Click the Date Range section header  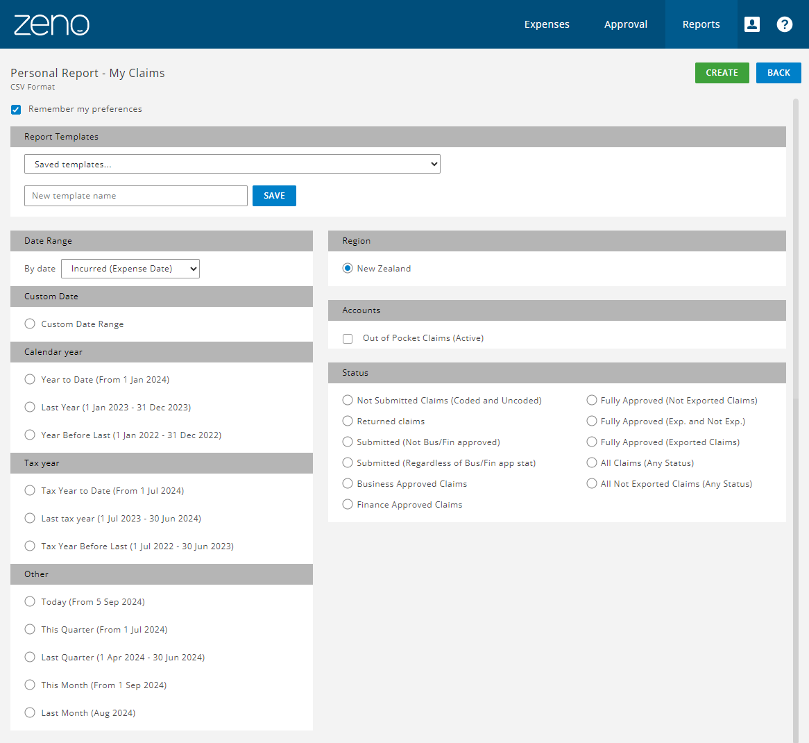[162, 241]
